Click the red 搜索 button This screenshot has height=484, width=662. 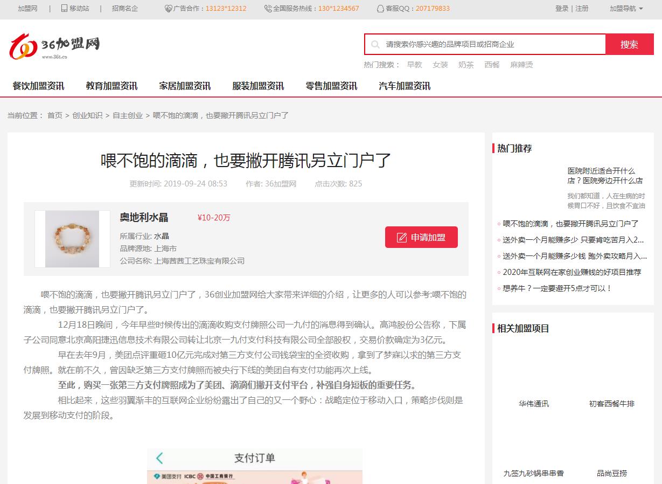[629, 44]
